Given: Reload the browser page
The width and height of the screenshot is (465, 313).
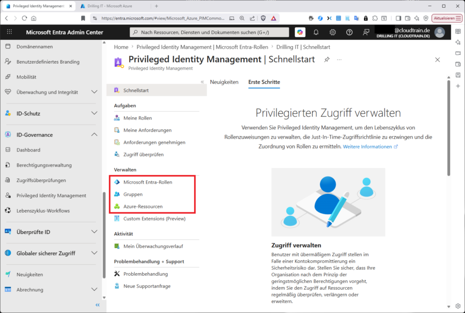Looking at the screenshot, I should click(24, 18).
